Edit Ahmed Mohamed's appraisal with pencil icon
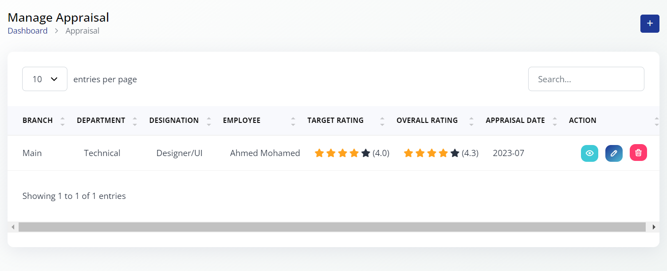 [614, 153]
